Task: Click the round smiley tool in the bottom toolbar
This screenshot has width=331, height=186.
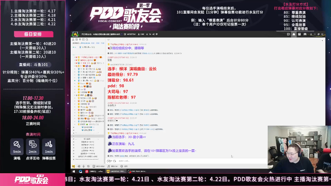Action: point(122,167)
